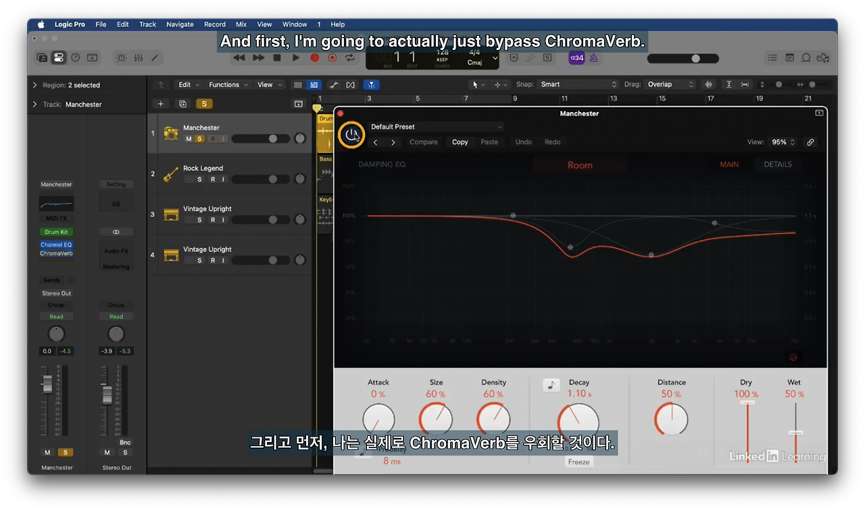Click the Copy button in plugin header

click(x=460, y=142)
